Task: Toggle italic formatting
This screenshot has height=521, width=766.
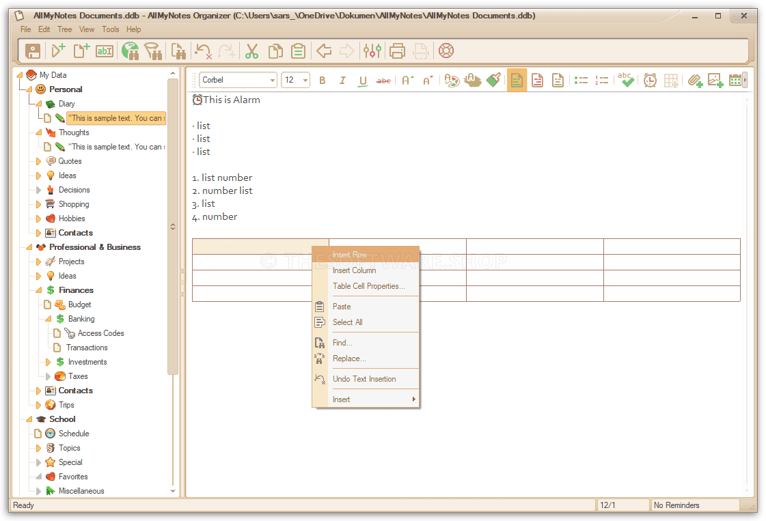Action: 342,80
